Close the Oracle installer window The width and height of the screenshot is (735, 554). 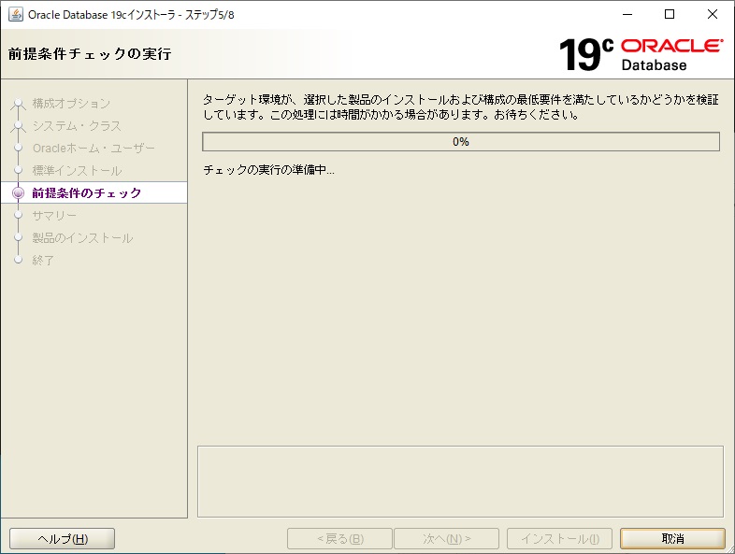(x=712, y=15)
